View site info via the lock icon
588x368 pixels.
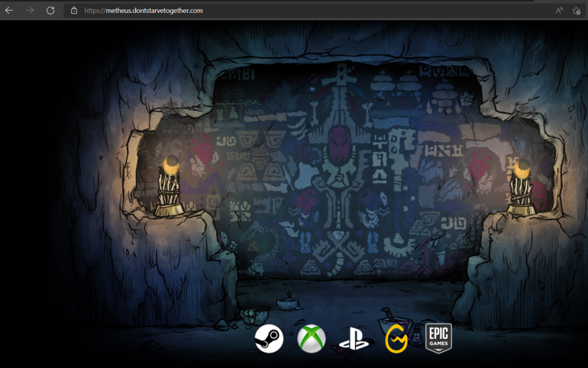74,11
